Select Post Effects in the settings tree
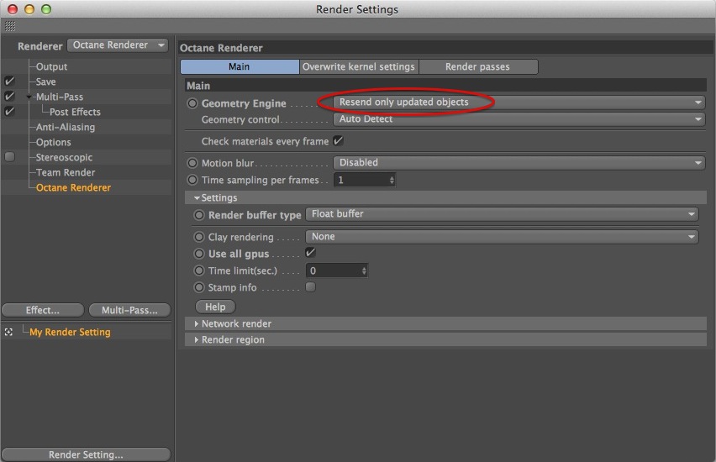Screen dimensions: 716x462 75,112
